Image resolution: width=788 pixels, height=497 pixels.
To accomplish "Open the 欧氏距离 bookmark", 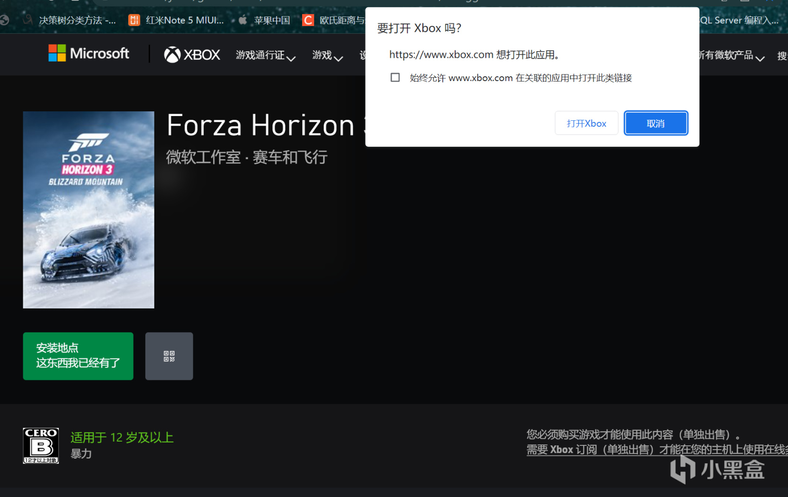I will [334, 20].
